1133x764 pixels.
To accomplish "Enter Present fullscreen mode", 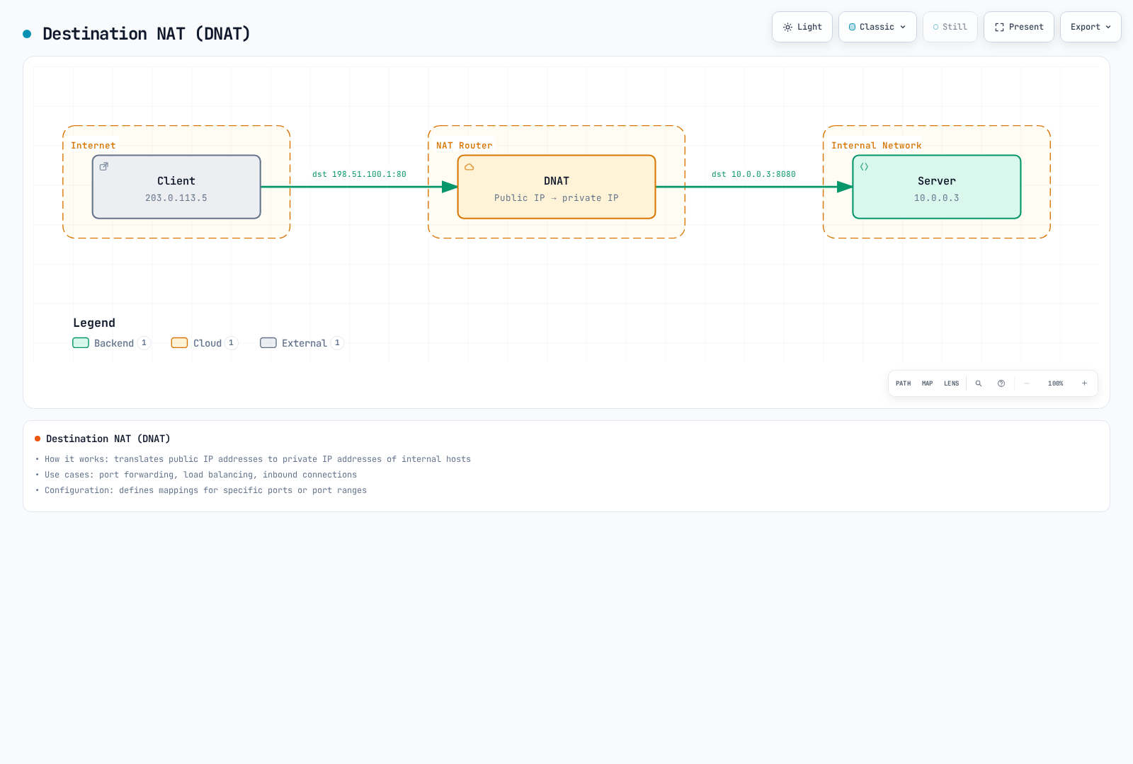I will click(x=1019, y=27).
